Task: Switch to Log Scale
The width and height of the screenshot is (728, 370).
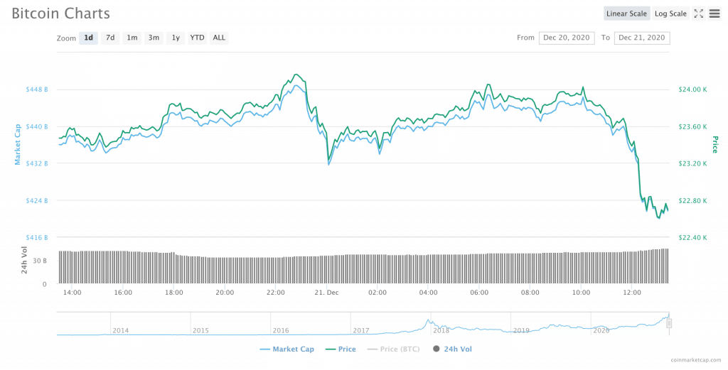Action: point(670,13)
